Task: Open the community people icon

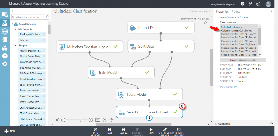Action: [x=250, y=4]
